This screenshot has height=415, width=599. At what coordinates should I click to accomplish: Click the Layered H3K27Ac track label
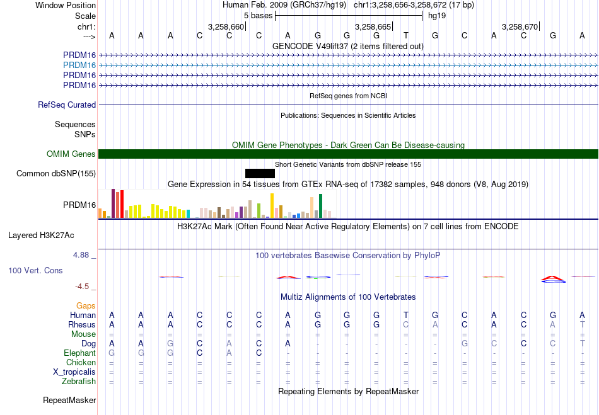coord(41,236)
